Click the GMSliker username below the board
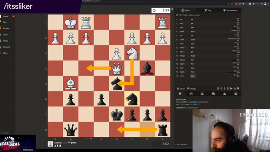 (x=58, y=143)
